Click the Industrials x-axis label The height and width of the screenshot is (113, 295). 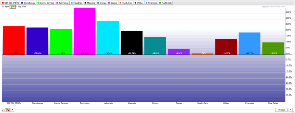[108, 103]
